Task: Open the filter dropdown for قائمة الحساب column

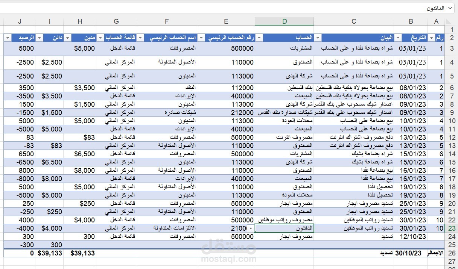Action: (100, 38)
